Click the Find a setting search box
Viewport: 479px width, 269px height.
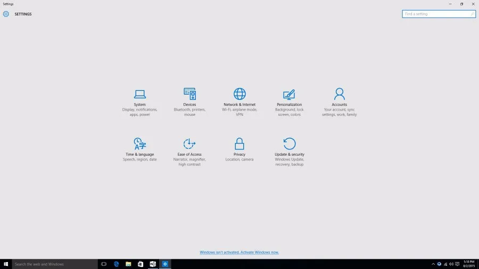pos(439,14)
